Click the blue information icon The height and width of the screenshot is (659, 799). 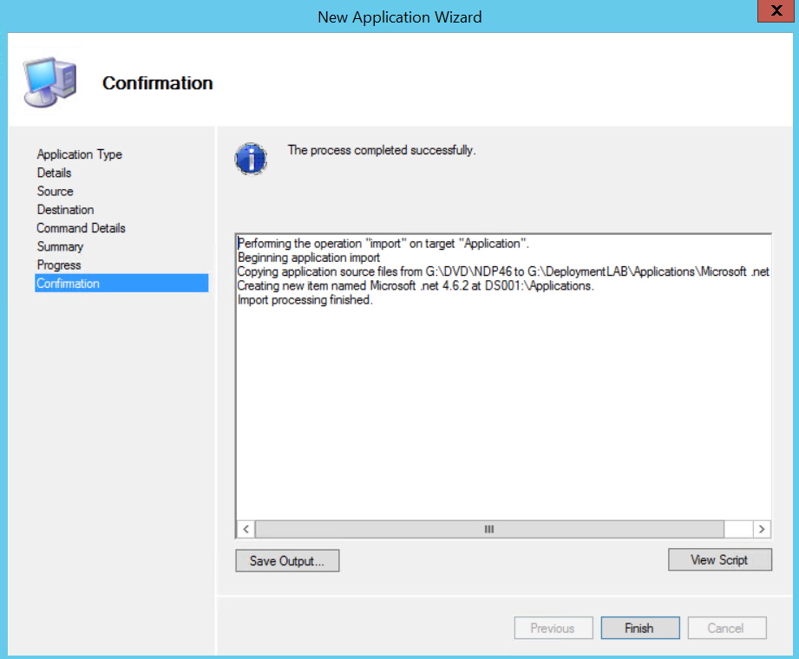click(x=250, y=159)
